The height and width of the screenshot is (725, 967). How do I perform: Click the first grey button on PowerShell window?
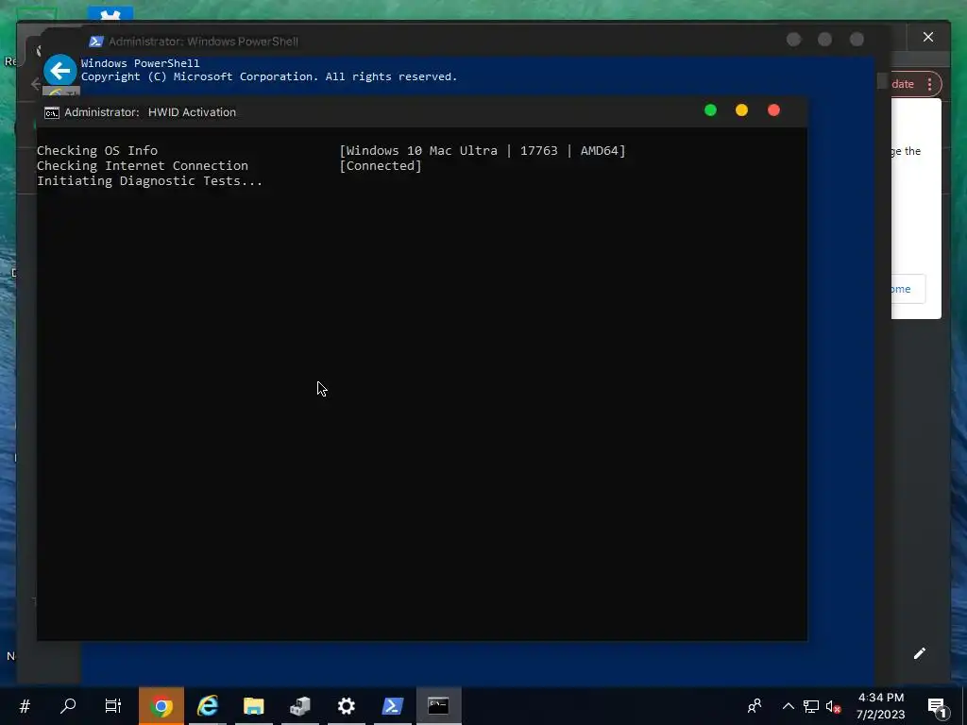point(793,40)
